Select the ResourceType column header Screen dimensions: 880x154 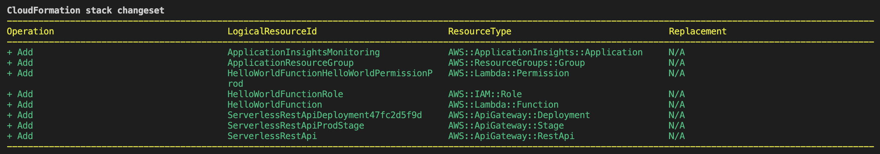(480, 31)
